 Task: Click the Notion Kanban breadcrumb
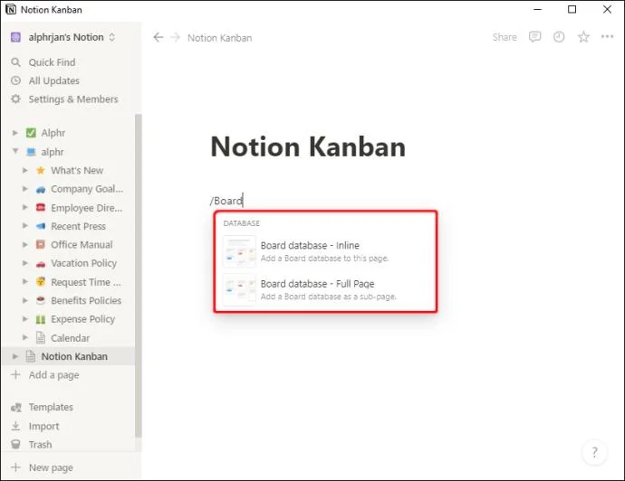(219, 38)
